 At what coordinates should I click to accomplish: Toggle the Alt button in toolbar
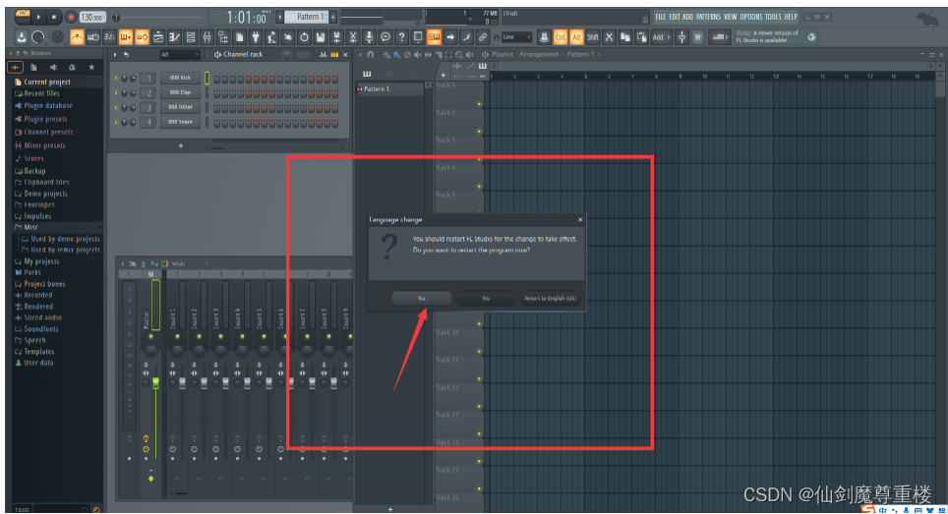pyautogui.click(x=577, y=36)
